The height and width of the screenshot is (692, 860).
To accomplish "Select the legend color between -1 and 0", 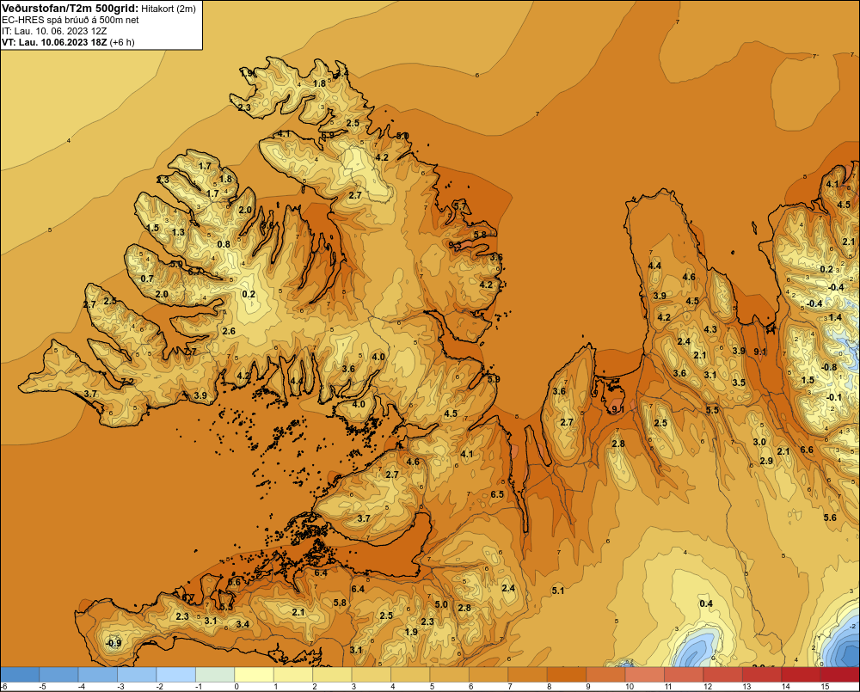I will tap(215, 675).
